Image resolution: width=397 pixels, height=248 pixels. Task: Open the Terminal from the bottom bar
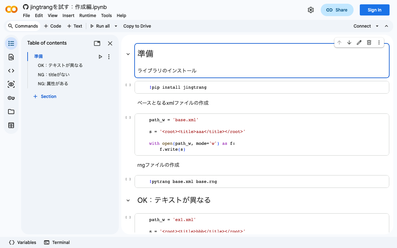(x=57, y=242)
